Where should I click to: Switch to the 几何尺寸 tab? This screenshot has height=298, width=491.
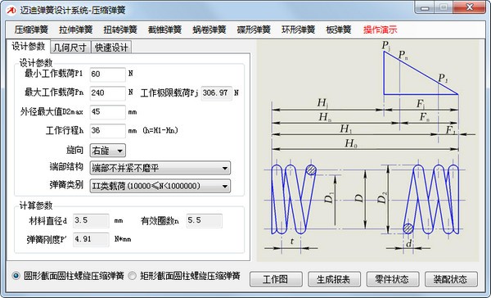(x=70, y=47)
